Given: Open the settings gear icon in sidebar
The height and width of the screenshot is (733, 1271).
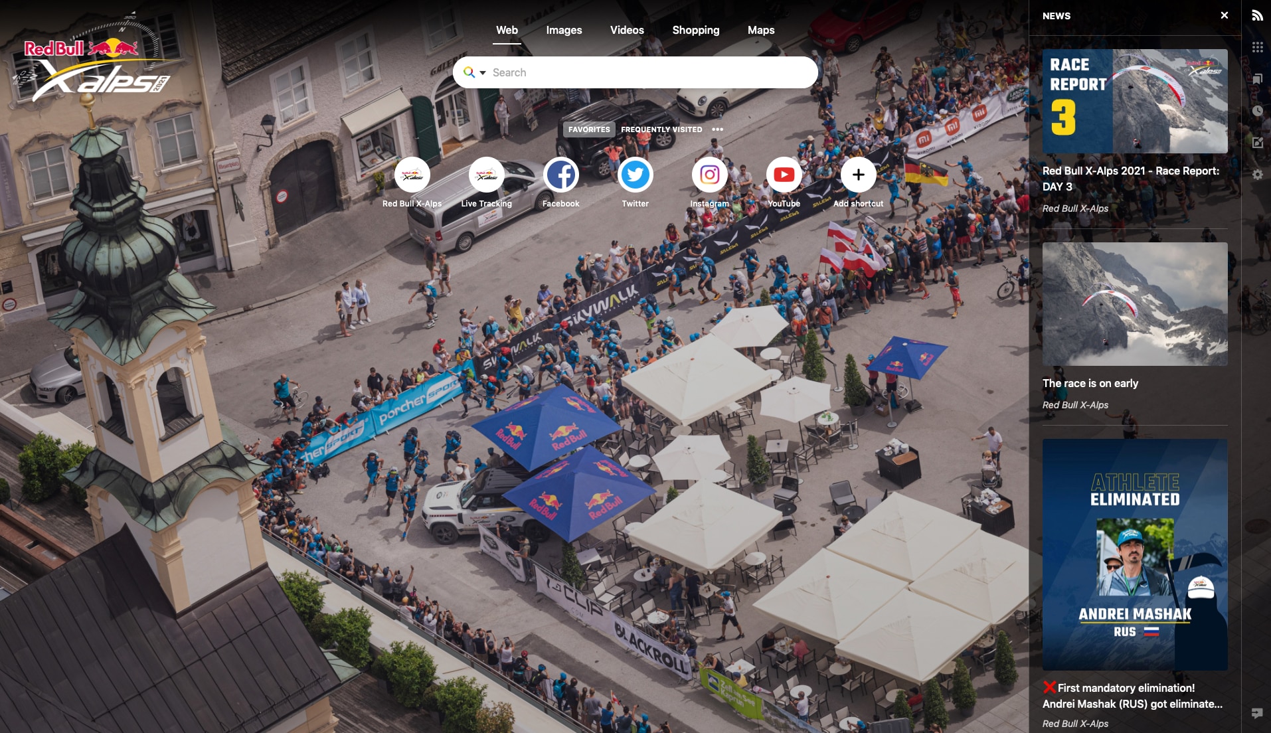Looking at the screenshot, I should tap(1257, 174).
